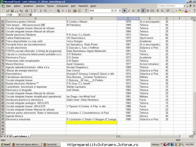The height and width of the screenshot is (147, 196).
Task: Click the Save floppy disk icon
Action: click(x=12, y=11)
